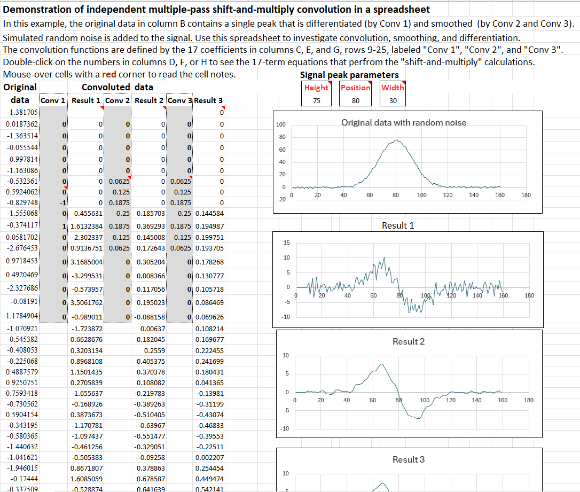
Task: Select the Conv 1 coefficient cell containing -1
Action: 53,202
